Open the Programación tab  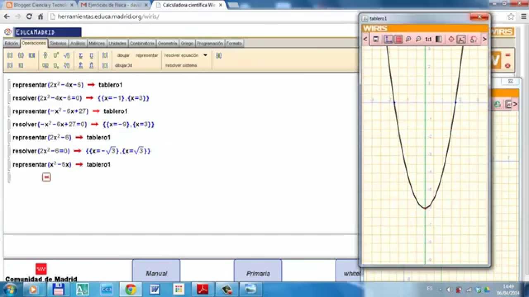[x=210, y=43]
